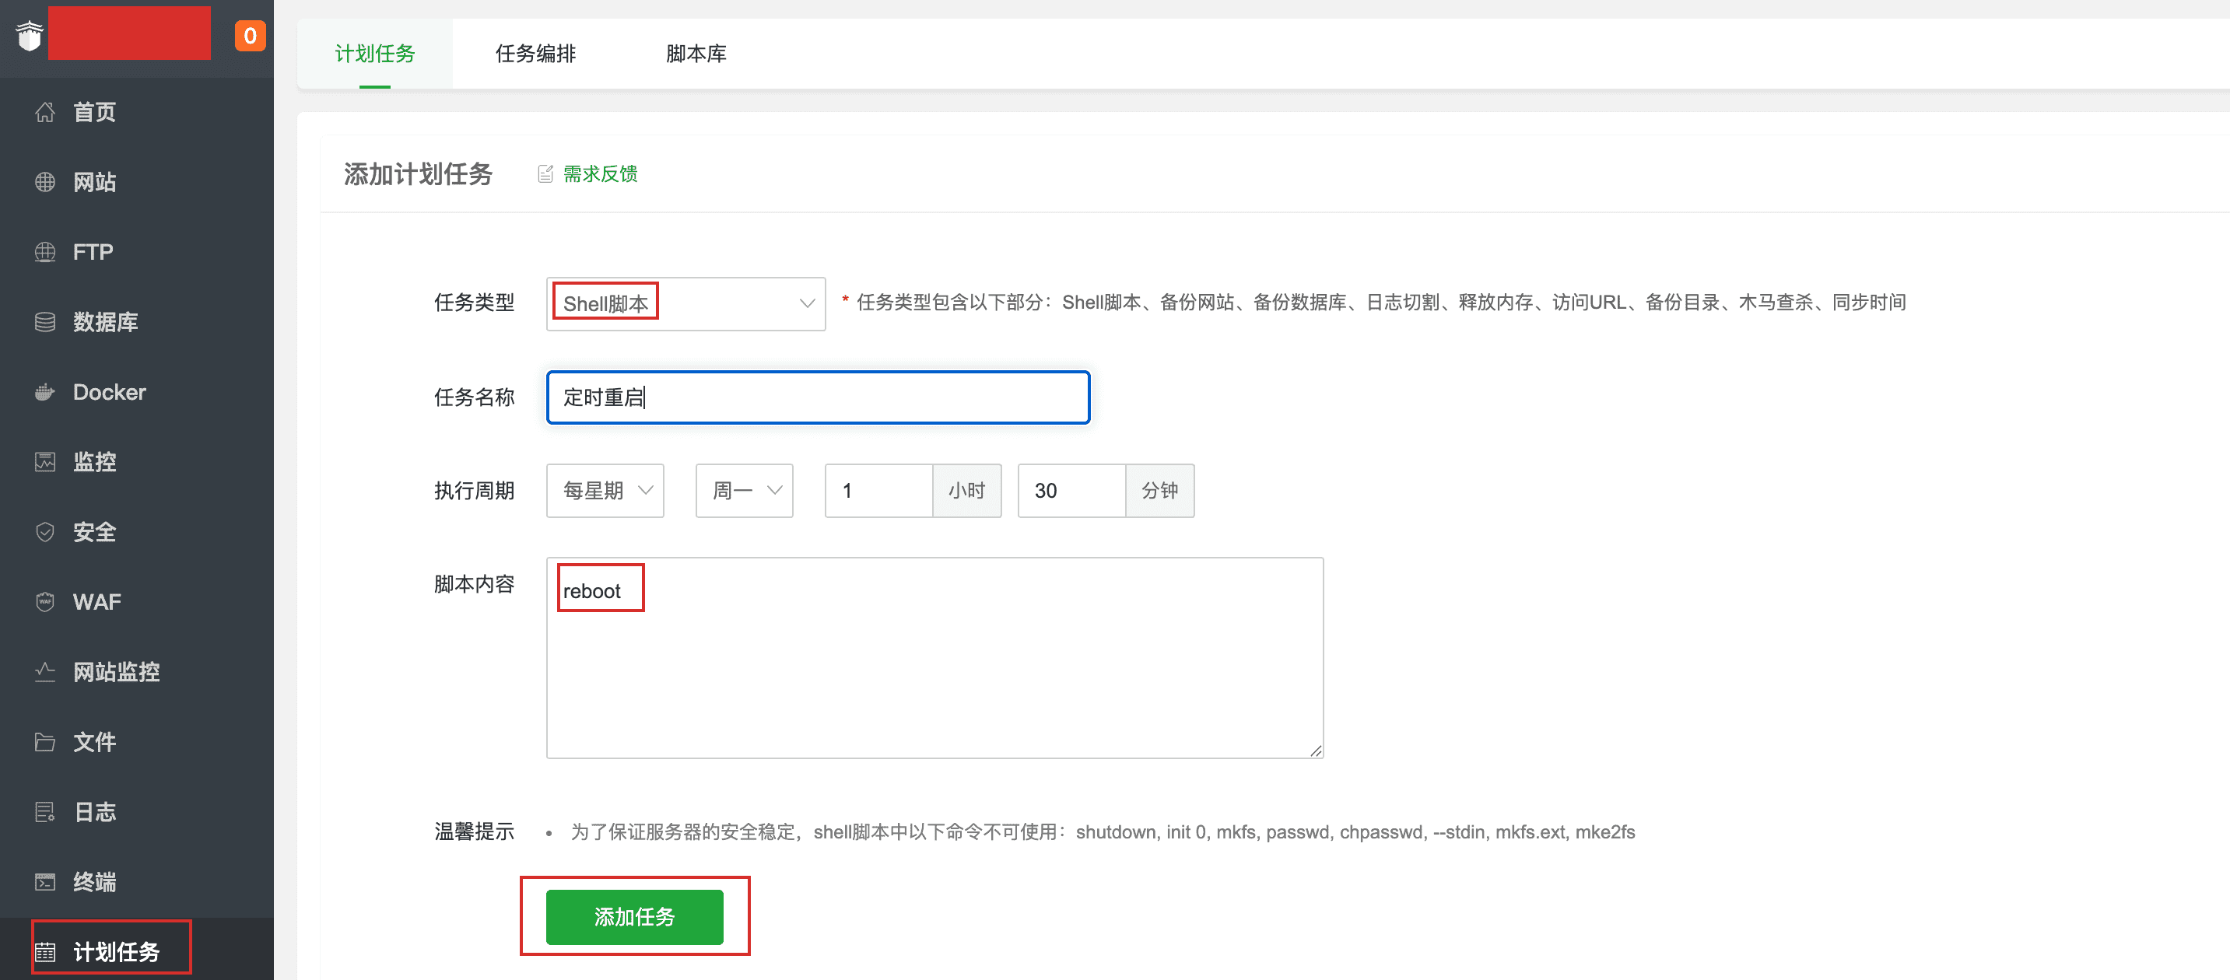This screenshot has width=2230, height=980.
Task: Open the 数据库 database section
Action: click(x=105, y=322)
